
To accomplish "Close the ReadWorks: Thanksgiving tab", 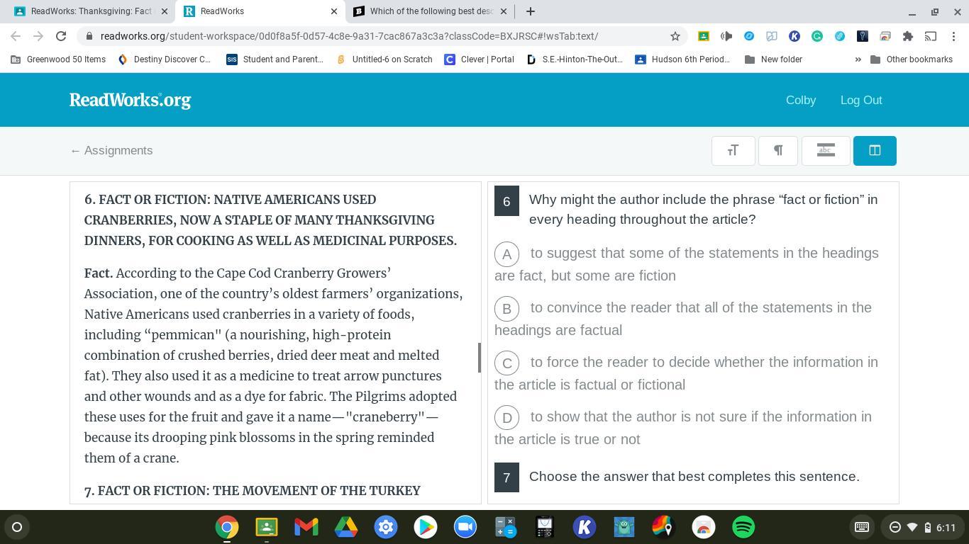I will (165, 11).
